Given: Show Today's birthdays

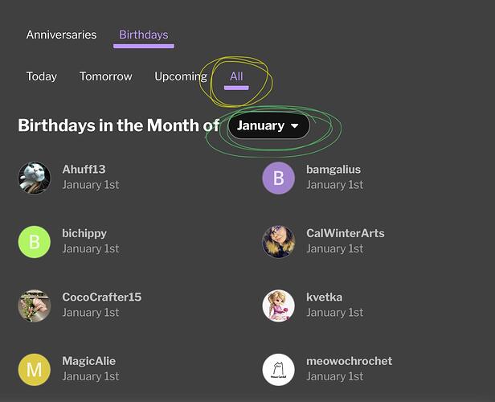Looking at the screenshot, I should pos(41,76).
